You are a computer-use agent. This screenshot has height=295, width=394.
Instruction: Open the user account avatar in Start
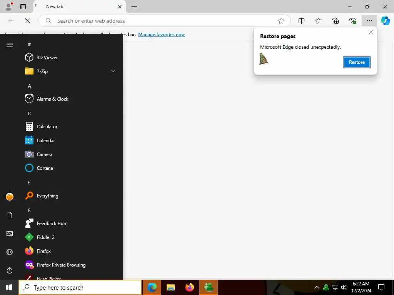click(x=10, y=197)
